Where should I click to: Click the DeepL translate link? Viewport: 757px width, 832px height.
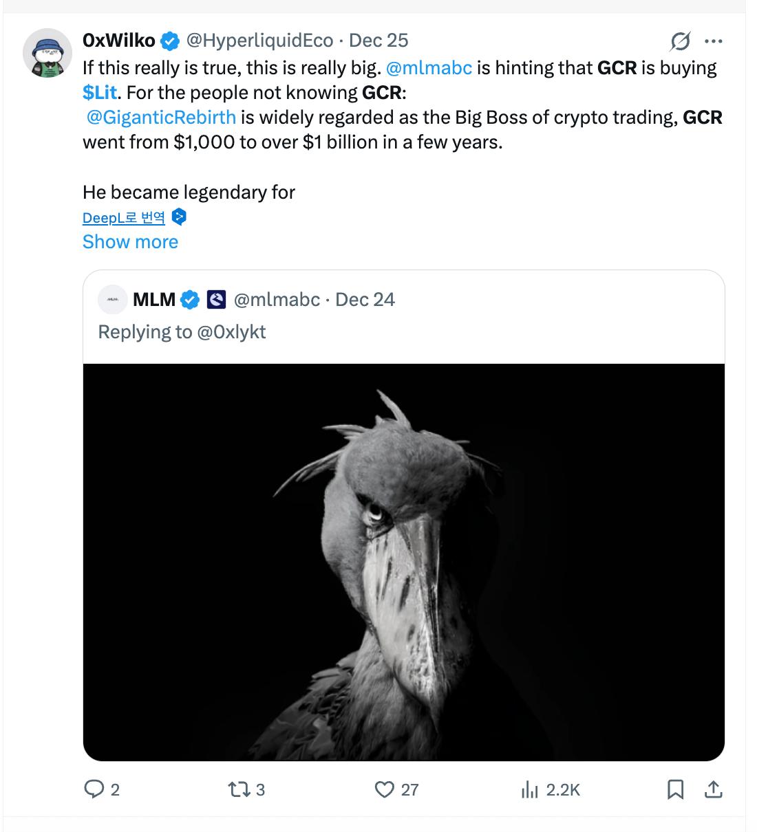click(x=124, y=218)
